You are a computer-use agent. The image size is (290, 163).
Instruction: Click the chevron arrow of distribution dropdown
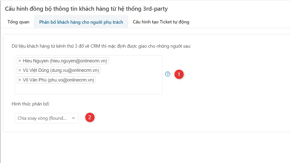pyautogui.click(x=73, y=118)
